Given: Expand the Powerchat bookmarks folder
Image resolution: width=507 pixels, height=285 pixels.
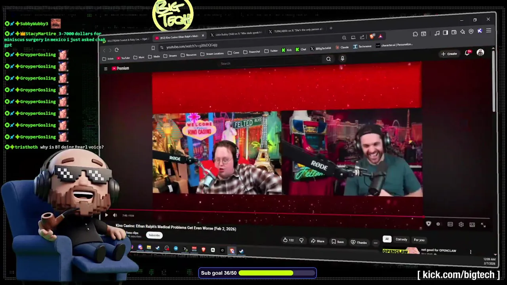Looking at the screenshot, I should coord(252,52).
